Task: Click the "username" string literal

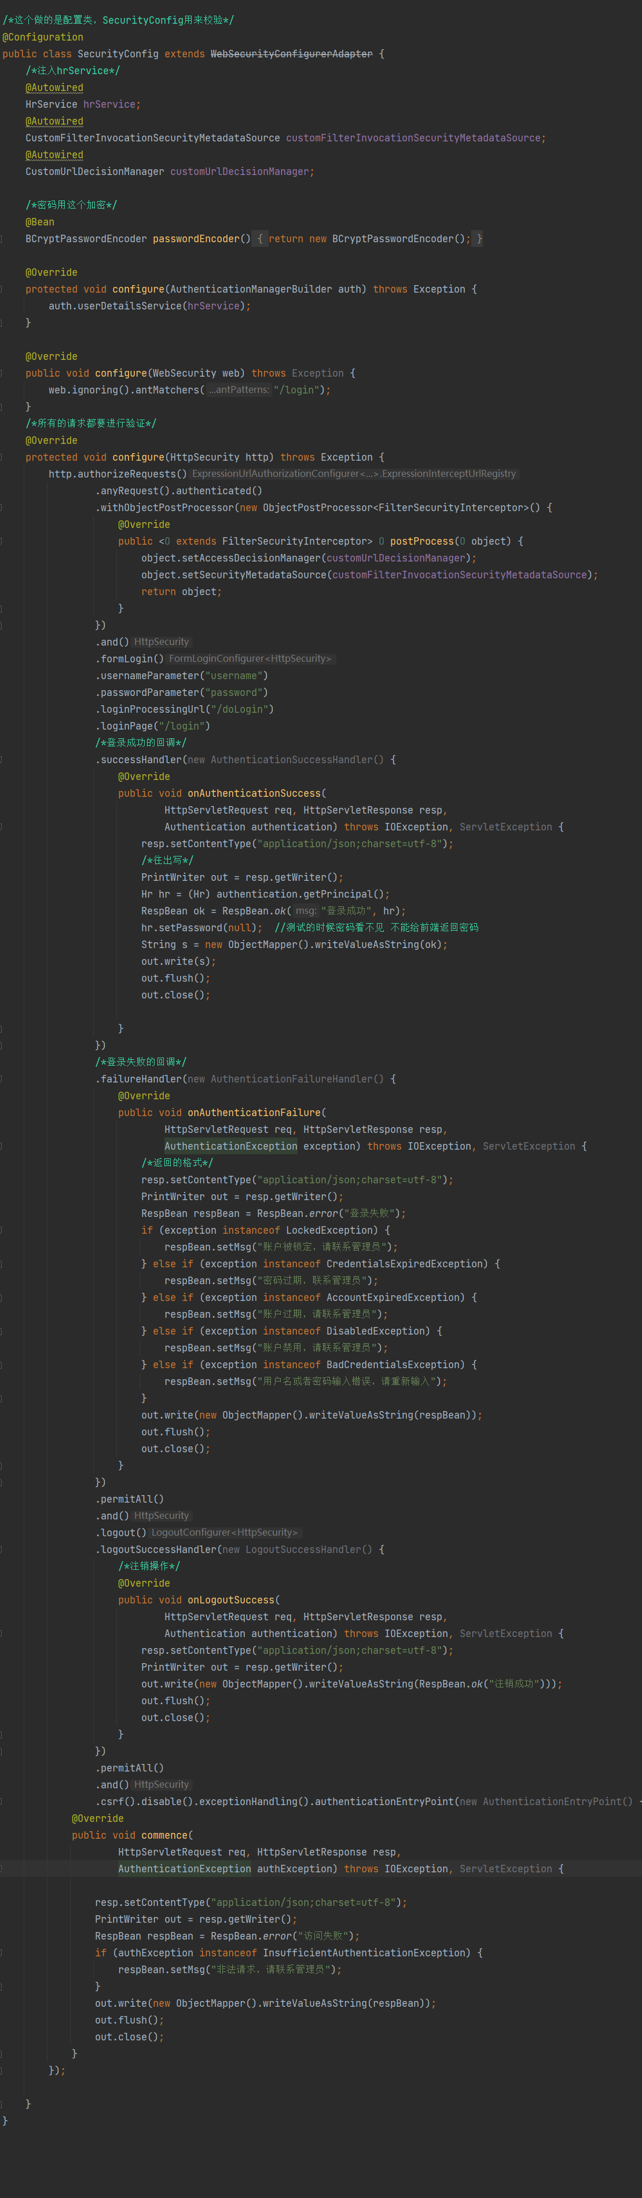Action: tap(234, 676)
